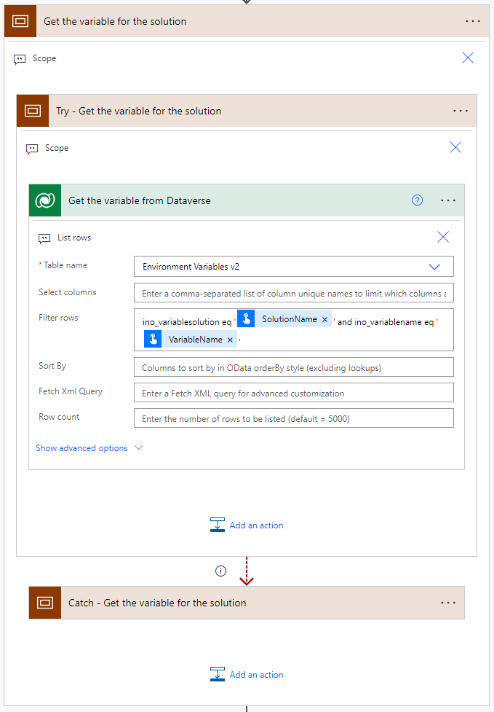Open ellipsis menu of top 'Get the variable for the solution' scope

[x=473, y=21]
